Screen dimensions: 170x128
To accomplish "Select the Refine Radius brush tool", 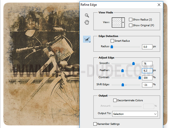I will 87,39.
